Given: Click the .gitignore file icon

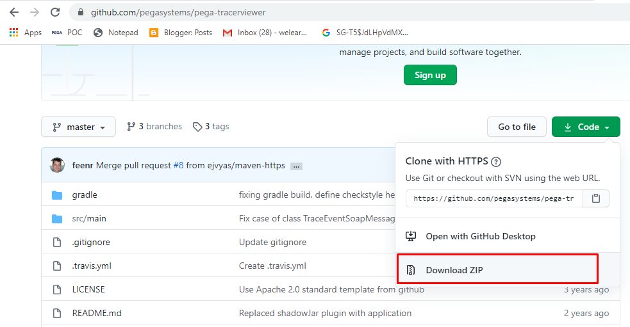Looking at the screenshot, I should (57, 242).
